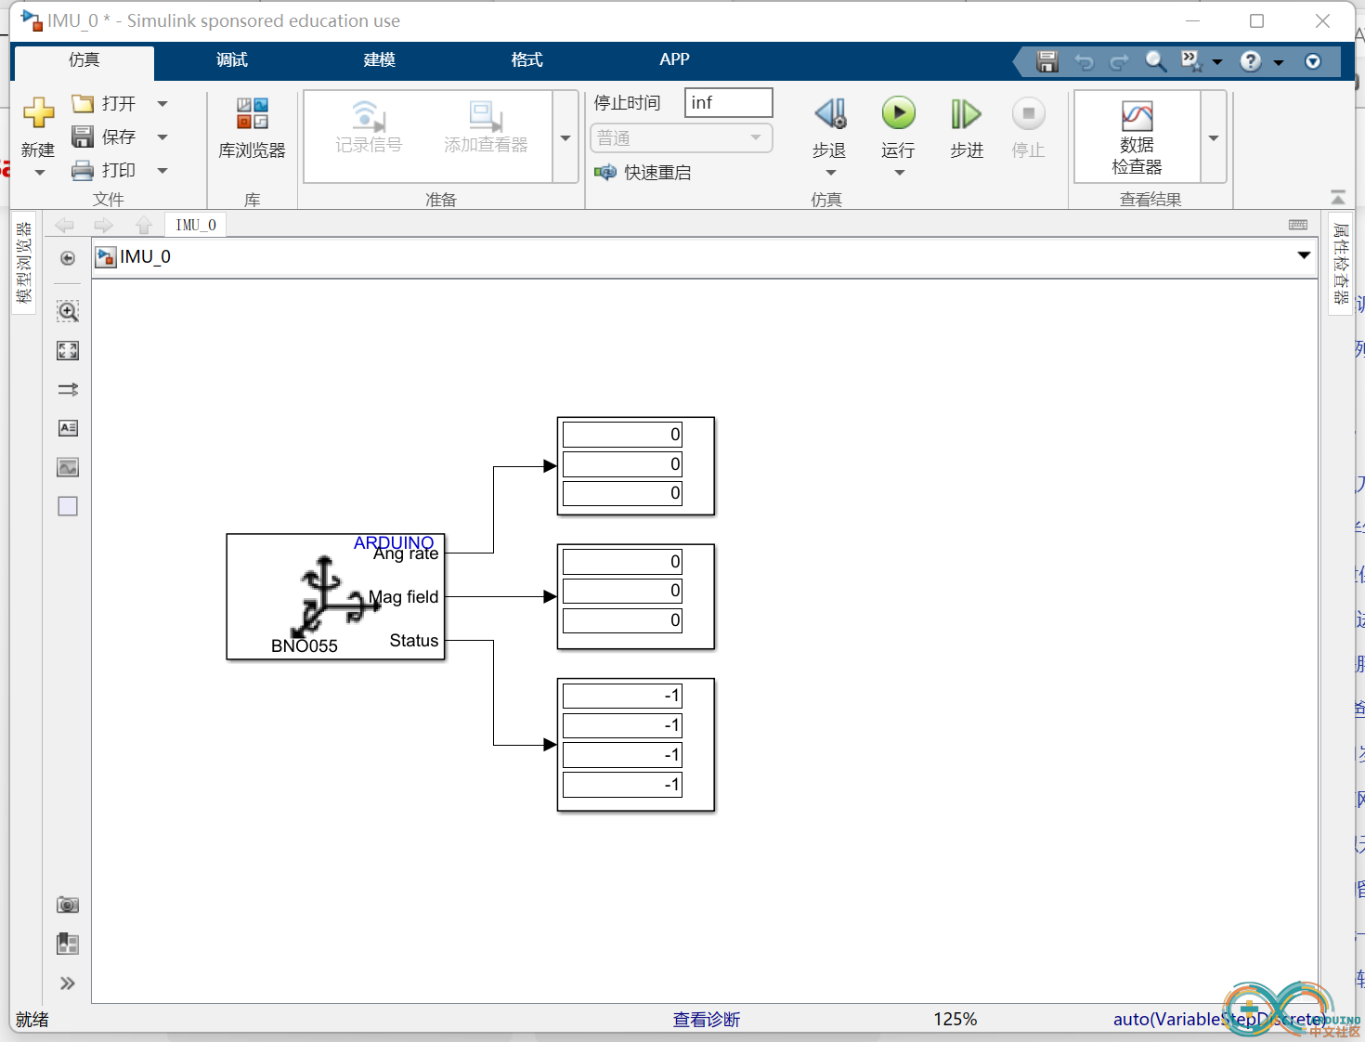Click the 步进 step forward button

(x=966, y=127)
